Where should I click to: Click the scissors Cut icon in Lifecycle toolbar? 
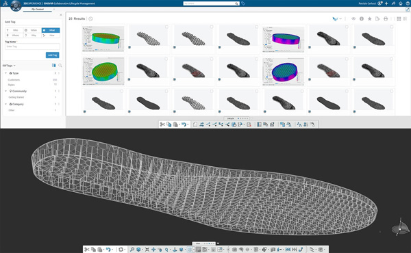coord(162,124)
